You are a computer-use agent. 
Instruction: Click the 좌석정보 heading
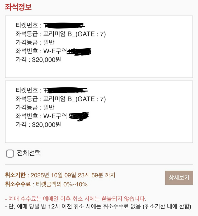[18, 7]
